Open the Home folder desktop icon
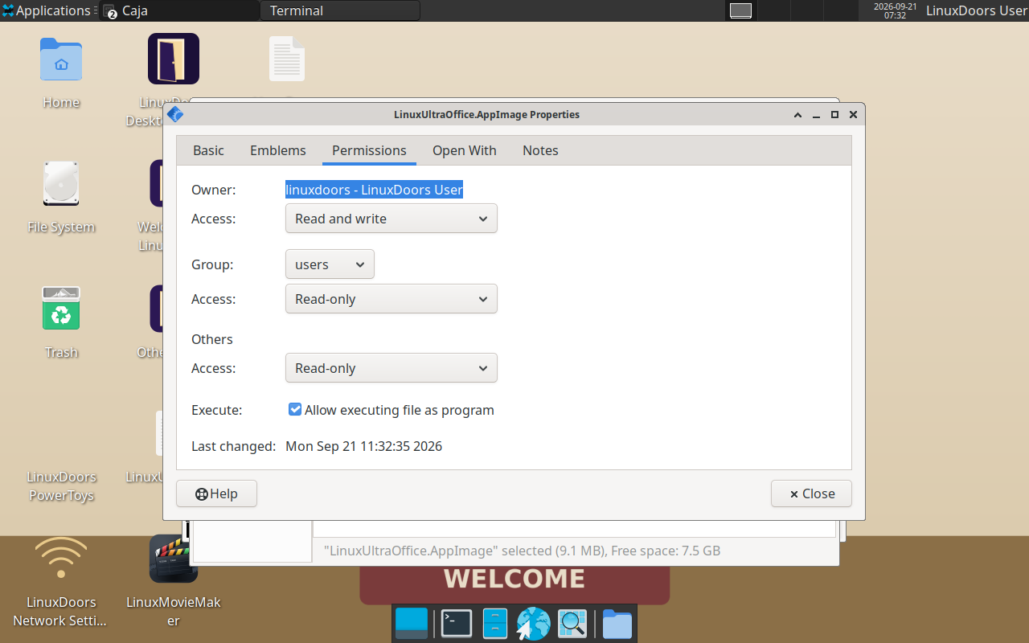Screen dimensions: 1029x643 61,59
